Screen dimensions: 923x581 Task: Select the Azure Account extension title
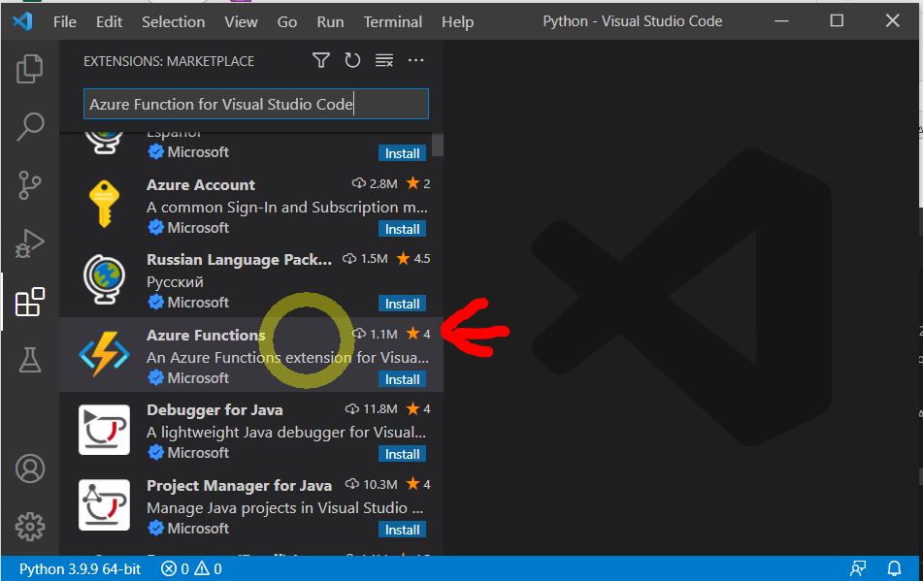[x=201, y=184]
